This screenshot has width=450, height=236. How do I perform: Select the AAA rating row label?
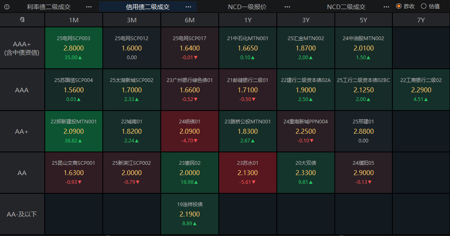(x=22, y=90)
